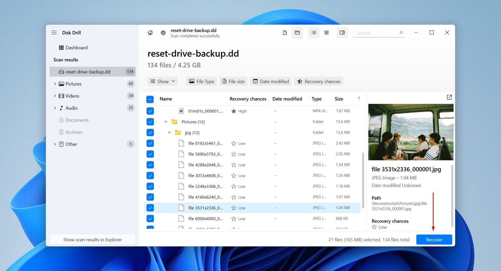Collapse the Pictures (12) folder row

click(166, 122)
